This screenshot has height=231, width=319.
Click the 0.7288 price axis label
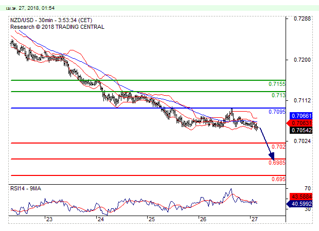[x=303, y=19]
